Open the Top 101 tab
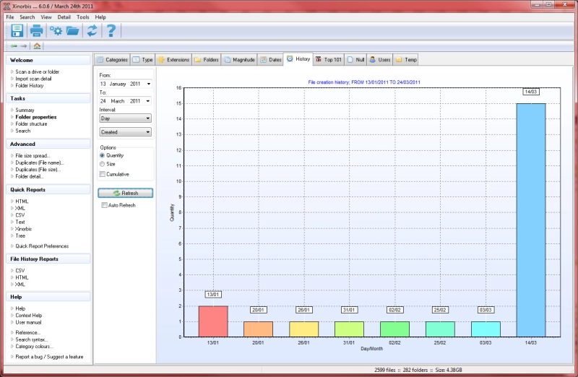 (x=329, y=60)
